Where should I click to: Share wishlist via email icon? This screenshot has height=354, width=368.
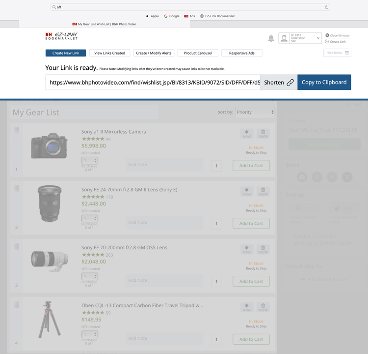click(x=302, y=177)
